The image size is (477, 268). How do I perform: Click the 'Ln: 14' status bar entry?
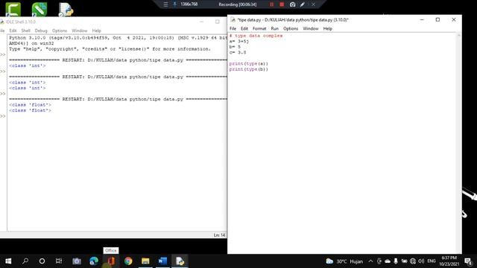pos(219,235)
